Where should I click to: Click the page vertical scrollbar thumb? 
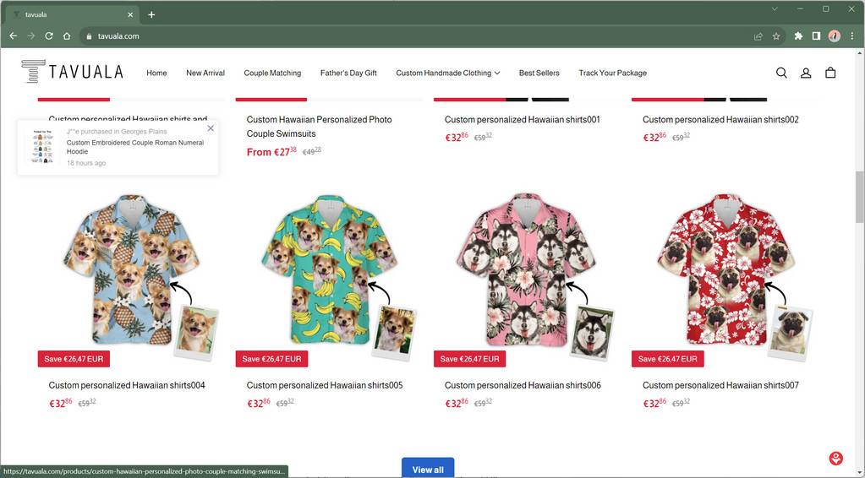[x=860, y=197]
